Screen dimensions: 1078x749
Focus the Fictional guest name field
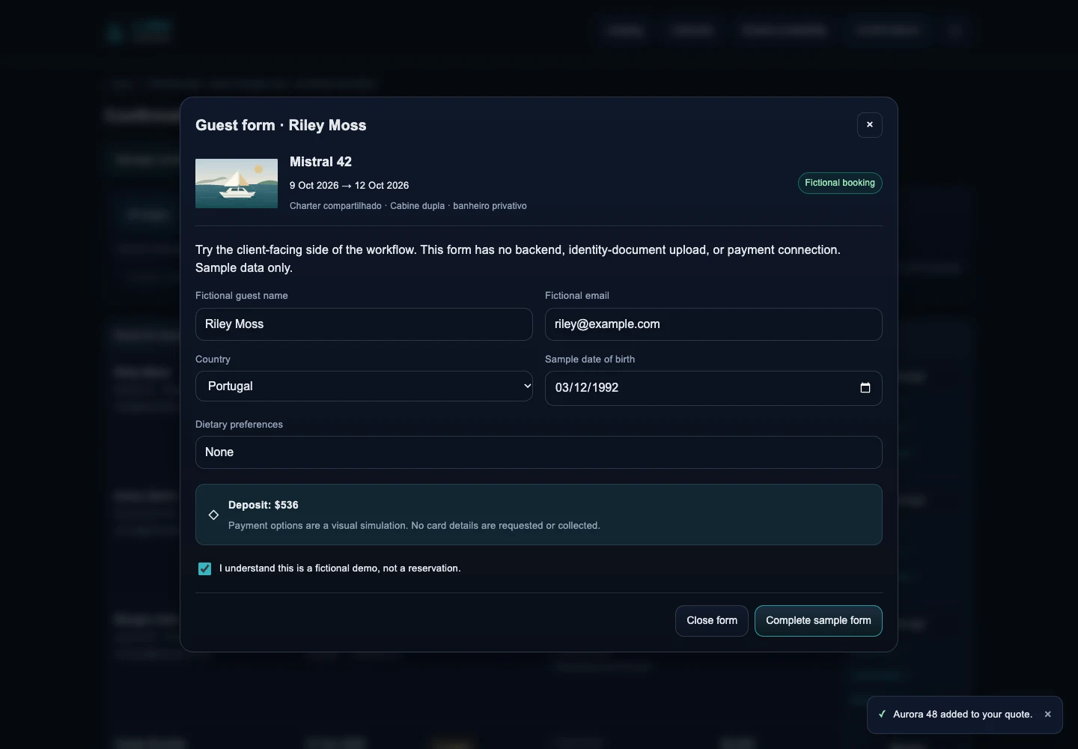(364, 324)
